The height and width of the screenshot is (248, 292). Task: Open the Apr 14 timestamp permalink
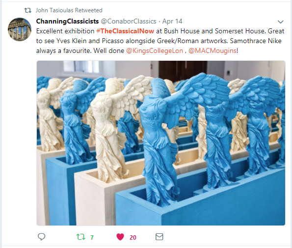tap(172, 21)
